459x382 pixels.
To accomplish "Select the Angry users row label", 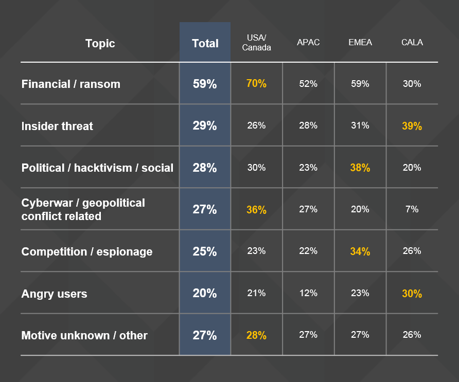I will point(54,294).
